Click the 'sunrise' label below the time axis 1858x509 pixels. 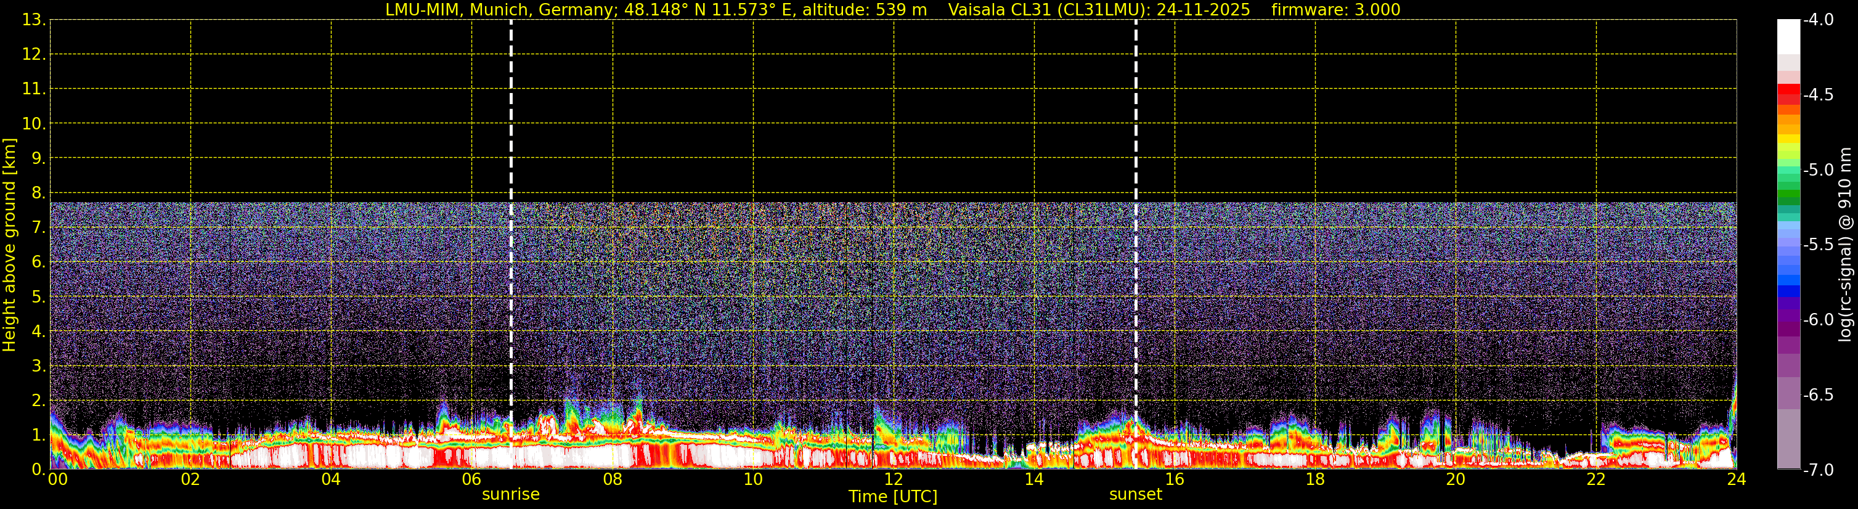coord(511,495)
